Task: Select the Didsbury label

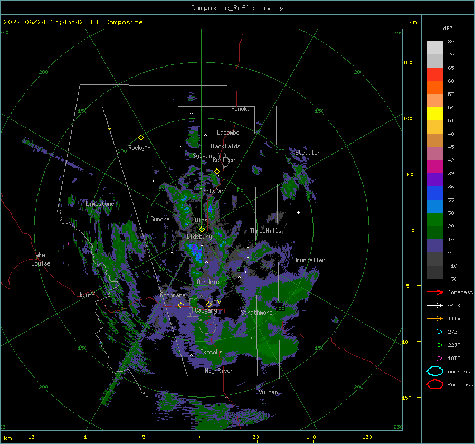Action: point(199,237)
